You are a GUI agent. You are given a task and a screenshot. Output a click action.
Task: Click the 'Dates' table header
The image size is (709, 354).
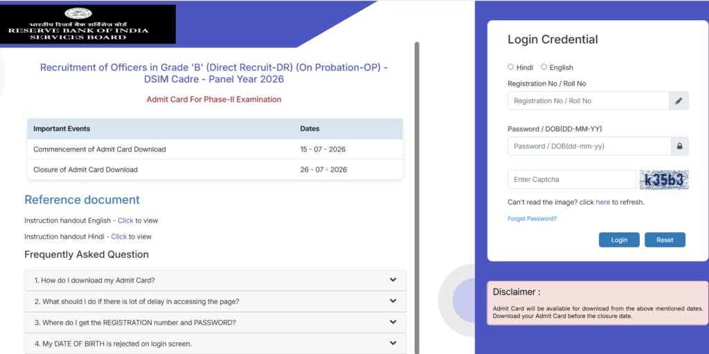coord(309,129)
